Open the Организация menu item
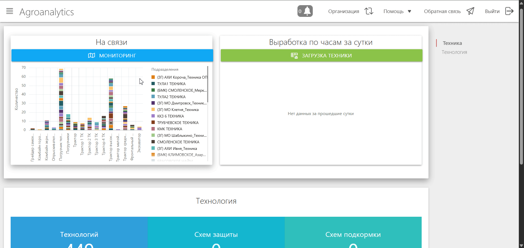Screen dimensions: 524x248 pyautogui.click(x=343, y=11)
